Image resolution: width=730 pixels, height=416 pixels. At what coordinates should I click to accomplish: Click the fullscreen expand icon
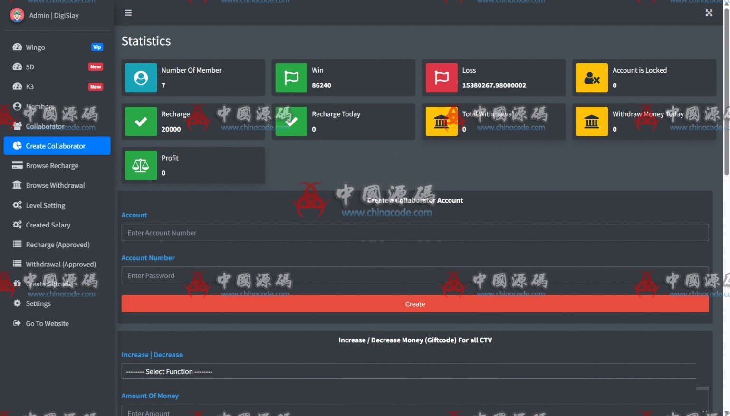[709, 13]
